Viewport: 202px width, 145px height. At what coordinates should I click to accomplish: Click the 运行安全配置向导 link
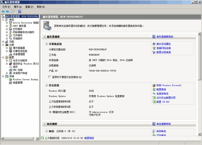click(x=166, y=98)
